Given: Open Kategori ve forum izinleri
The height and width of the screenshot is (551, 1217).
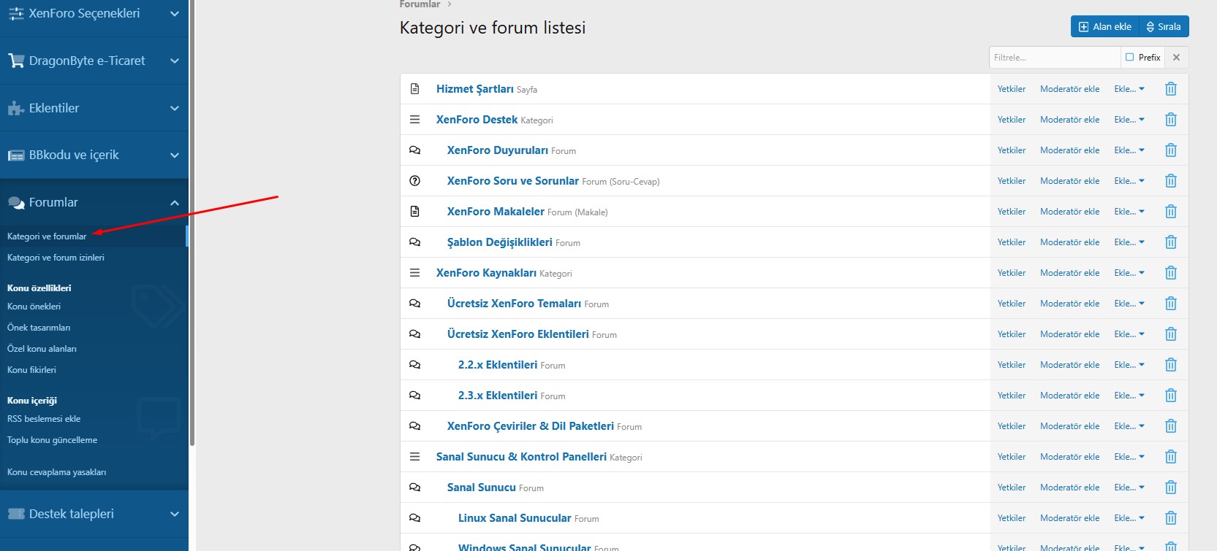Looking at the screenshot, I should (56, 258).
